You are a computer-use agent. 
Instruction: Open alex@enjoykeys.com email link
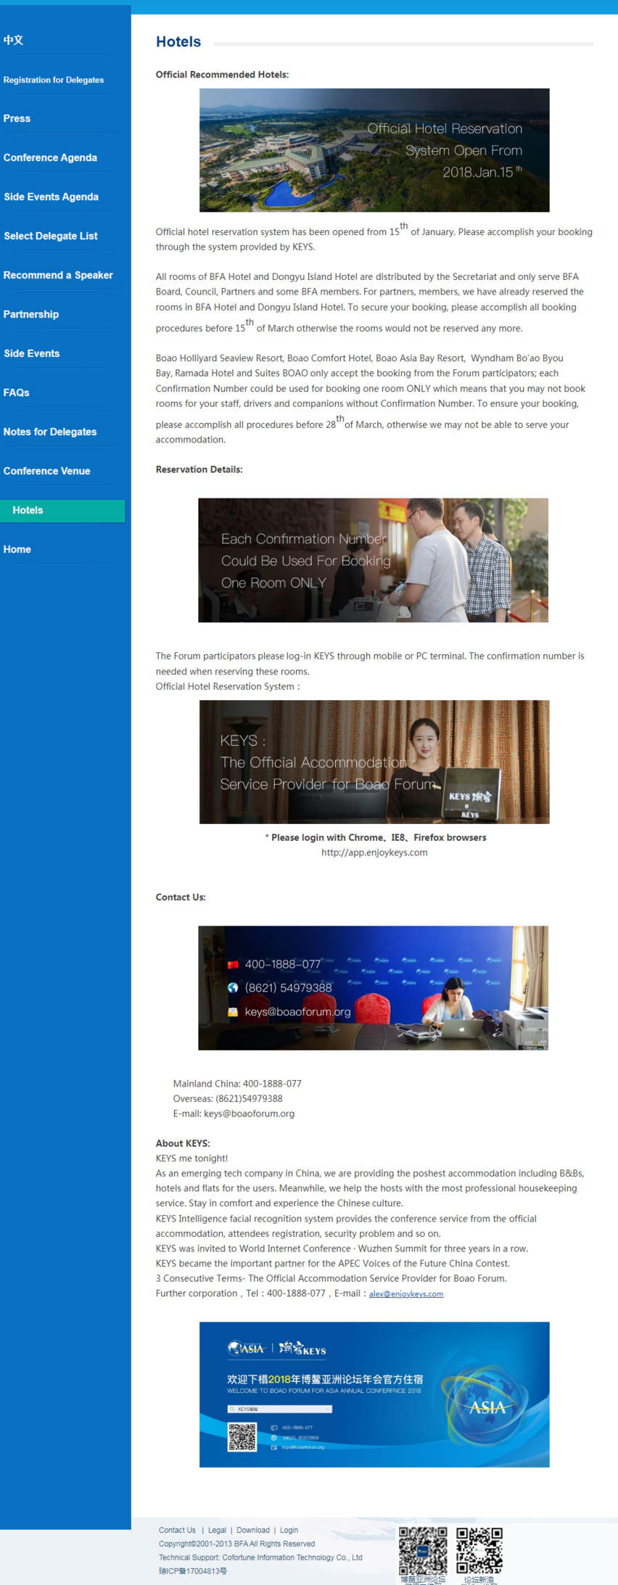pyautogui.click(x=406, y=1293)
